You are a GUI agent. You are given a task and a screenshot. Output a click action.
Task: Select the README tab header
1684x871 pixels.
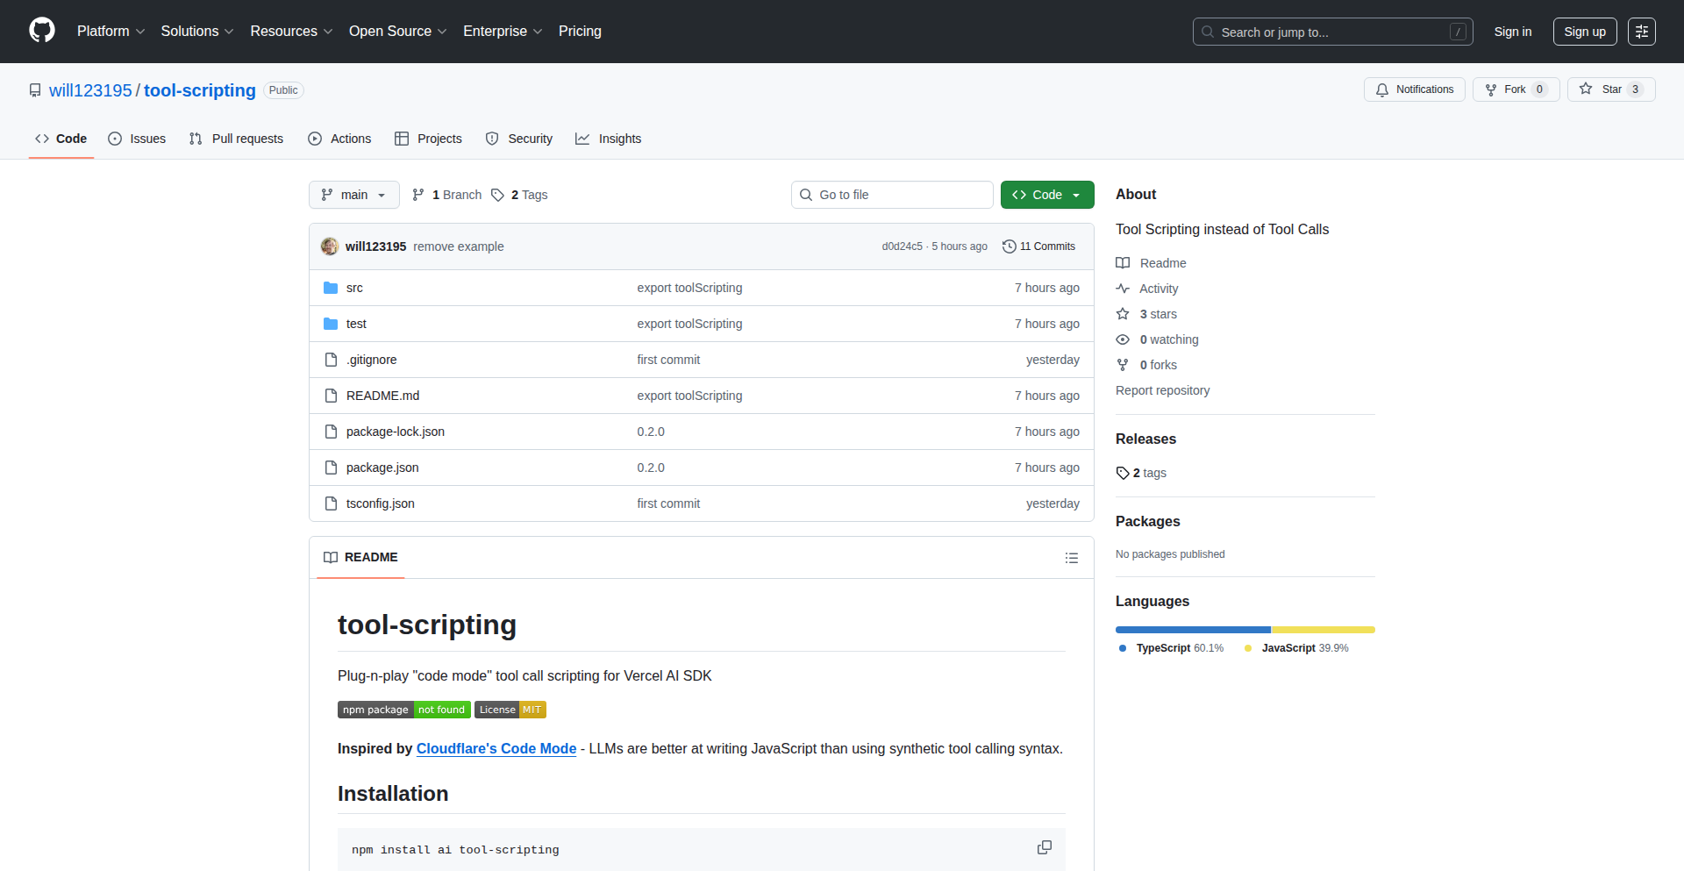tap(360, 557)
